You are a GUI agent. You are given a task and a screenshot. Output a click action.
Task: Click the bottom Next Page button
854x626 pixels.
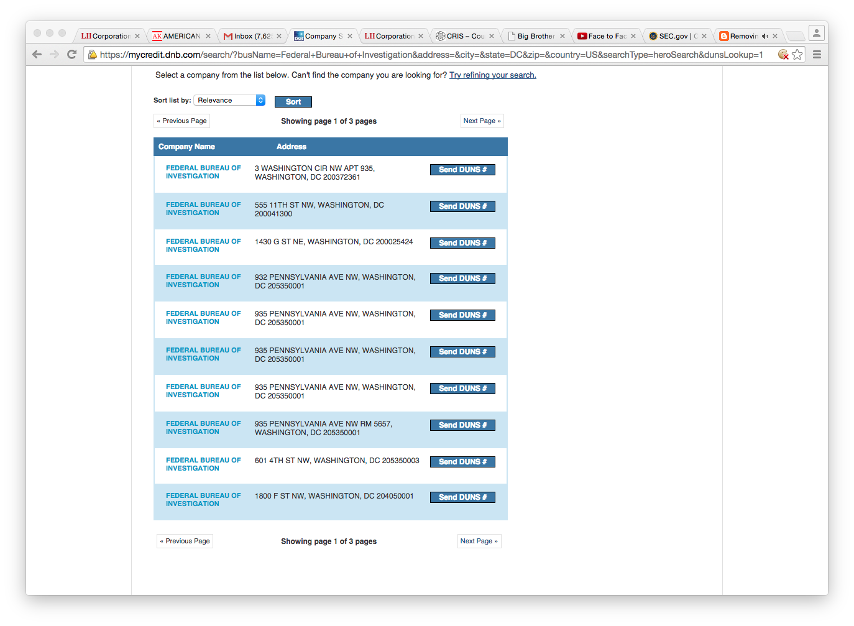click(x=479, y=541)
